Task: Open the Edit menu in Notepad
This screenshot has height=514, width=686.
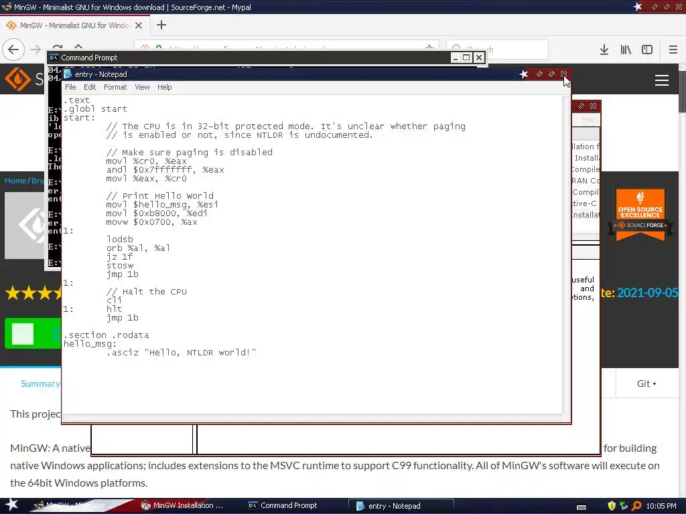Action: pyautogui.click(x=90, y=87)
